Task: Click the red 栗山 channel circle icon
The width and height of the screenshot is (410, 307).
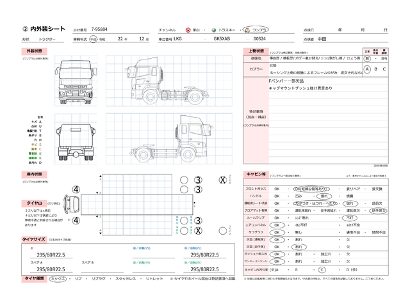Action: (188, 29)
